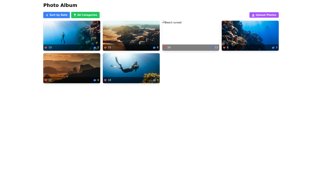Open the All Categories filter
Viewport: 322px width, 169px height.
(85, 15)
